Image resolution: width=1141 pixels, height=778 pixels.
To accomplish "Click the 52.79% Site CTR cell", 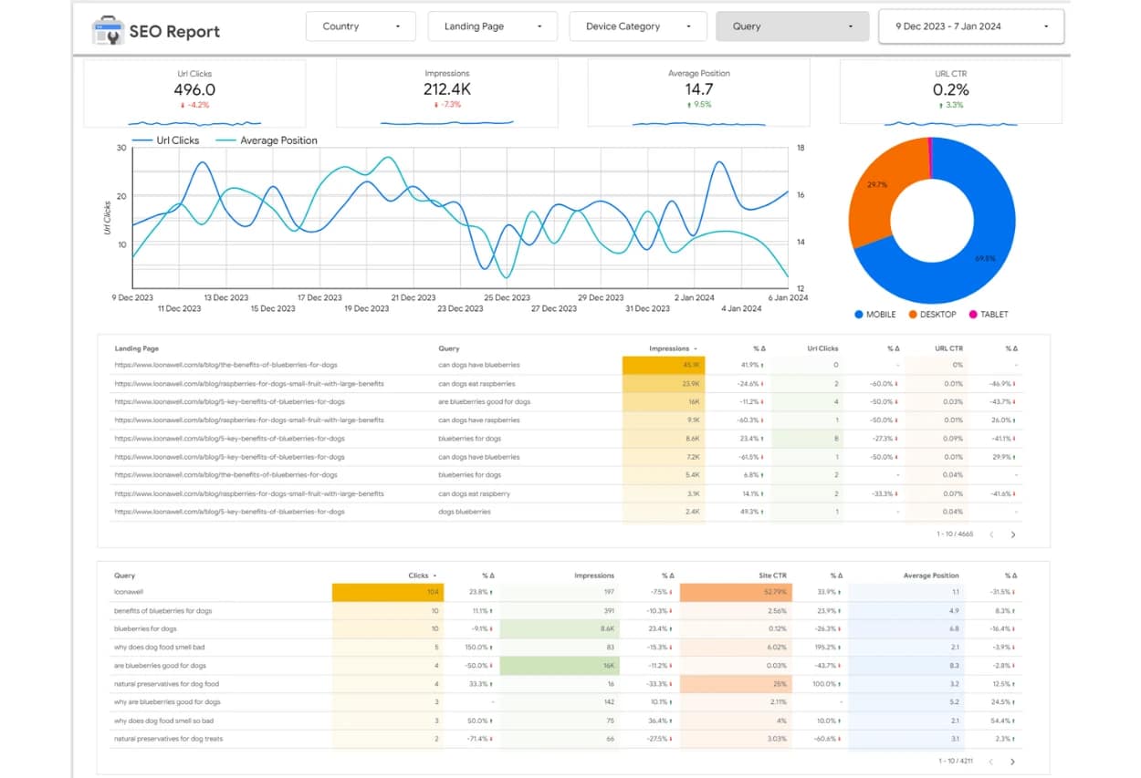I will click(x=735, y=592).
